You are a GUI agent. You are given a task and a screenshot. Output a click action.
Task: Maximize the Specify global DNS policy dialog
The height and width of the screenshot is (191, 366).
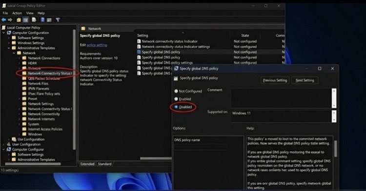point(320,69)
